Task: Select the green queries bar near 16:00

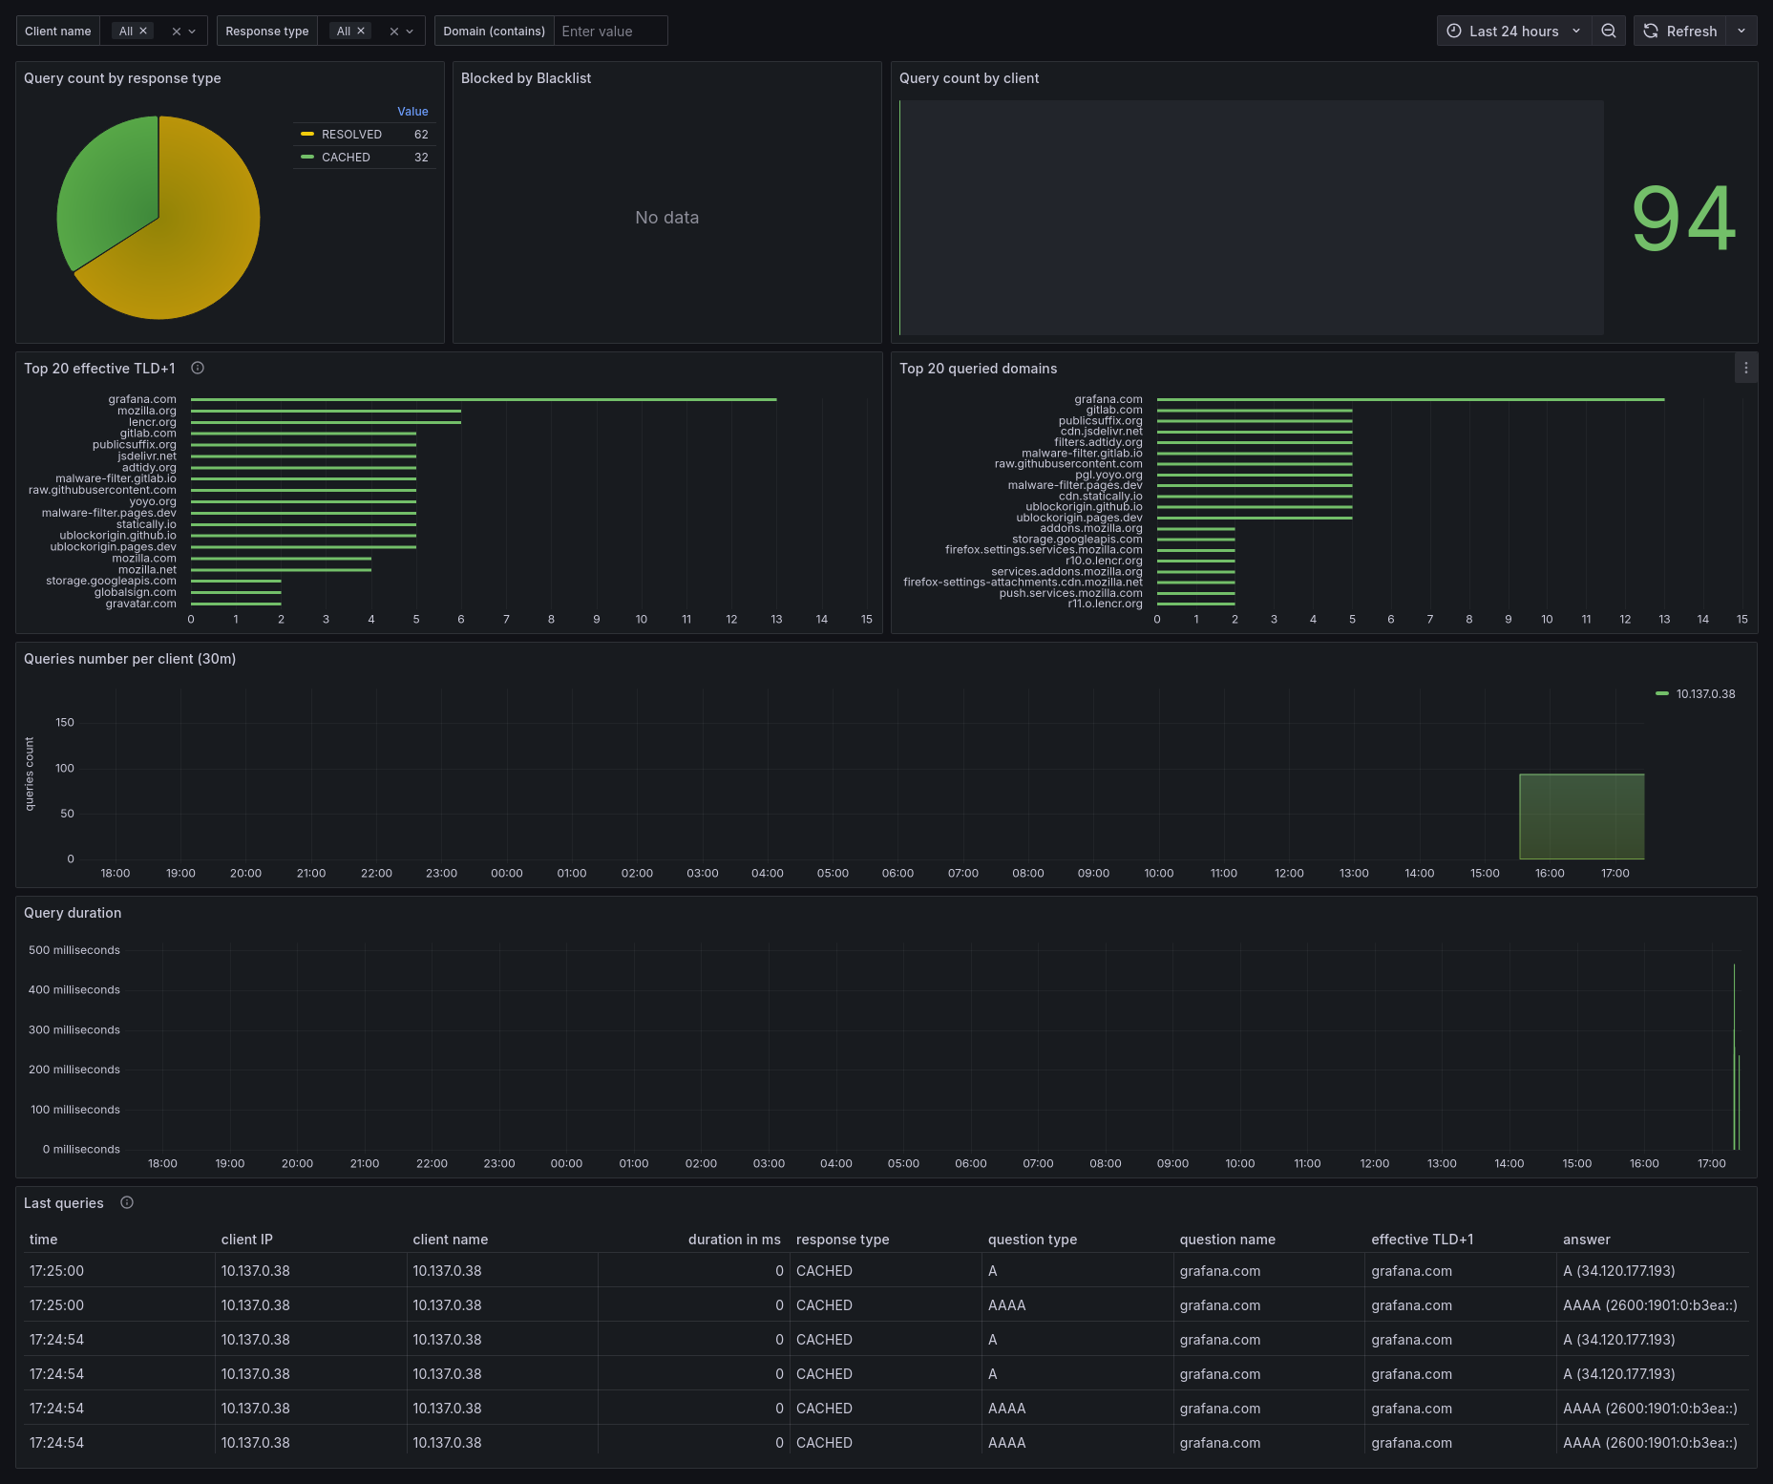Action: click(1581, 816)
